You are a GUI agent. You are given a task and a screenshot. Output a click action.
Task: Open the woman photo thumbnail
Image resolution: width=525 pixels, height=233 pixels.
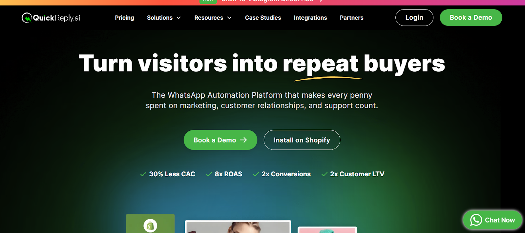(238, 227)
